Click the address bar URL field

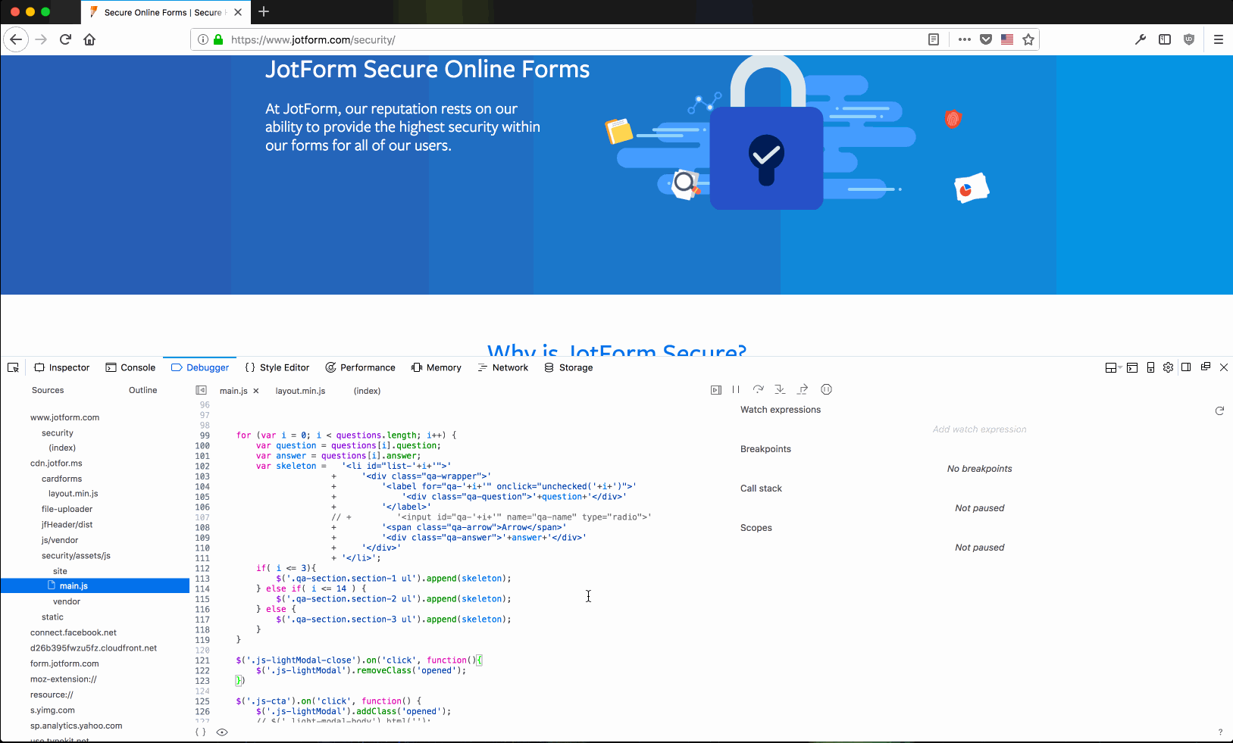[576, 39]
